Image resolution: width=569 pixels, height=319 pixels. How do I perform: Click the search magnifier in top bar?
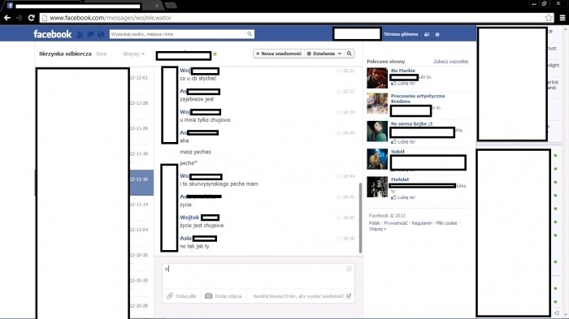click(250, 34)
